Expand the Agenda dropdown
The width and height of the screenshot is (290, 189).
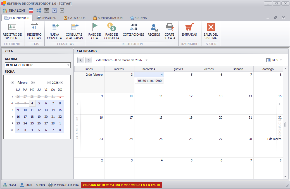pyautogui.click(x=68, y=65)
